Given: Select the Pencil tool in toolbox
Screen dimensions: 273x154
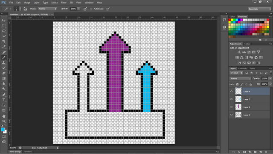Looking at the screenshot, I should click(4, 58).
